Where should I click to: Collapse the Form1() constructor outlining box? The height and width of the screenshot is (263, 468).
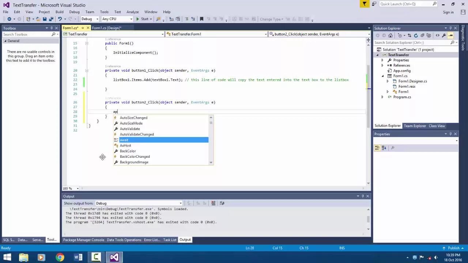click(87, 43)
